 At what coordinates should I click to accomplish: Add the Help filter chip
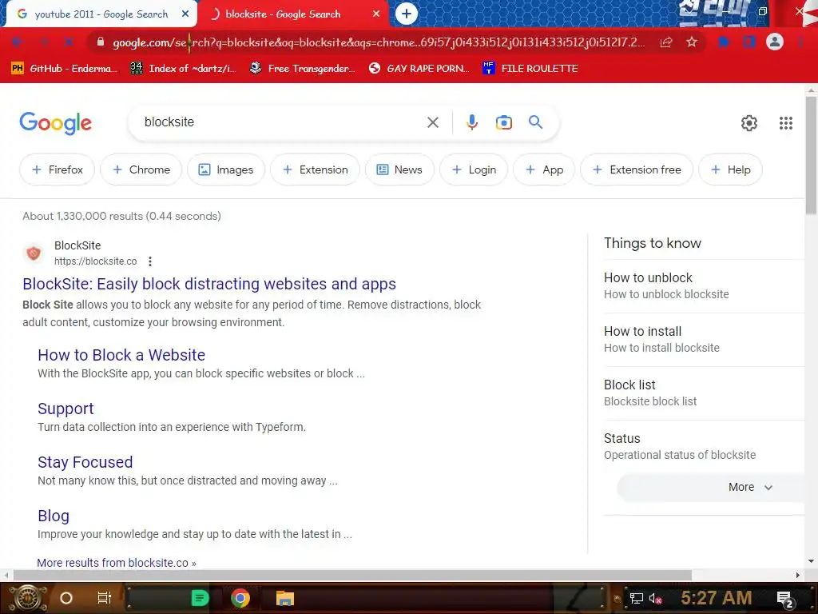(731, 169)
